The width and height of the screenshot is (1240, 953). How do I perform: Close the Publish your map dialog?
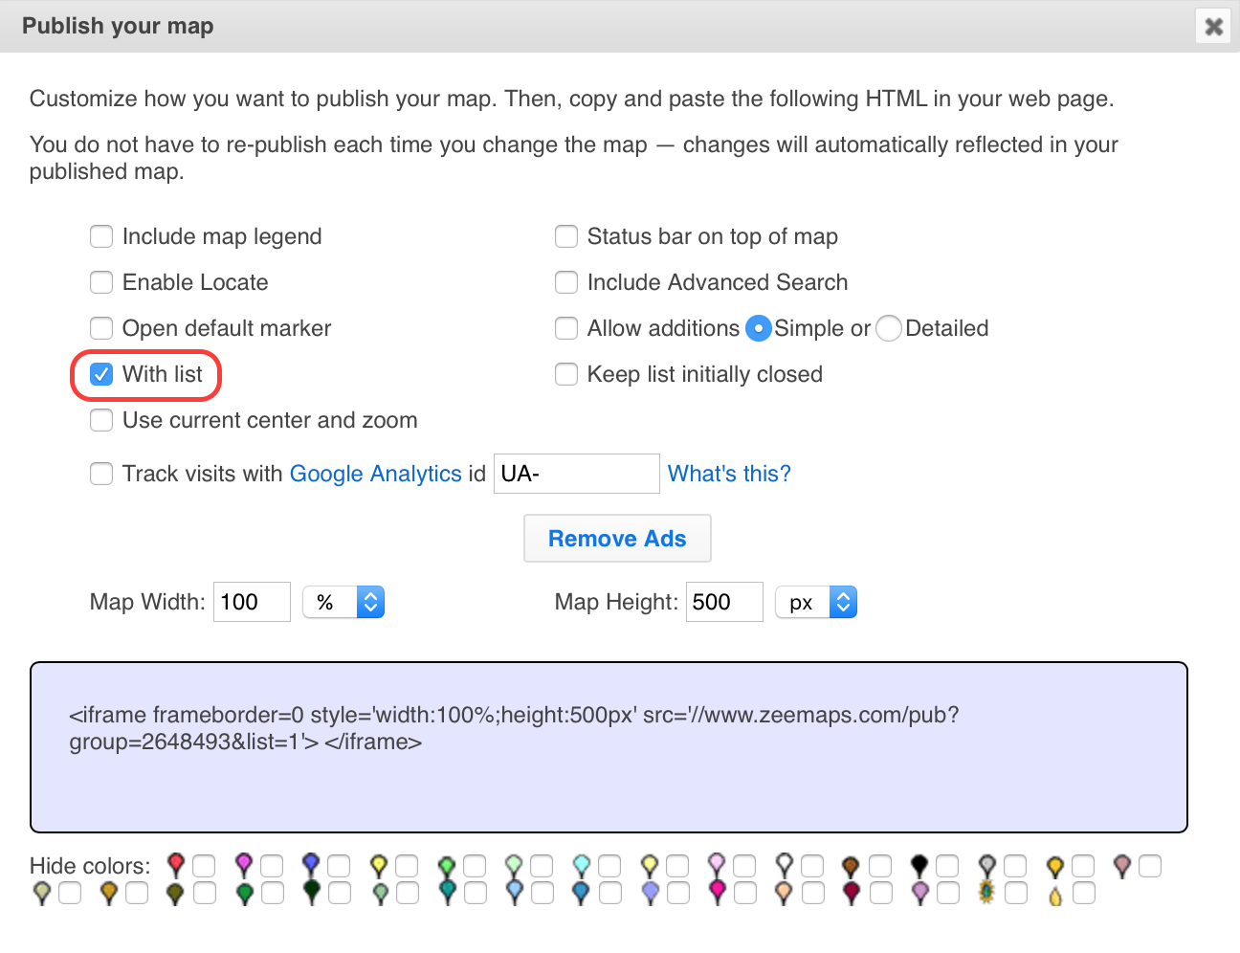coord(1213,26)
